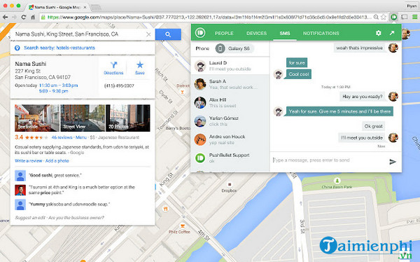420x262 pixels.
Task: Open the Street View thumbnail
Action: pyautogui.click(x=83, y=118)
